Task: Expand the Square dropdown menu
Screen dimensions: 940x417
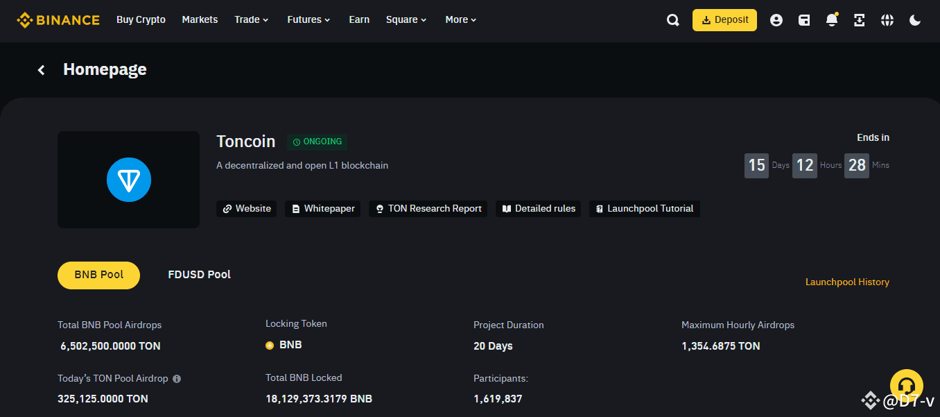Action: pyautogui.click(x=406, y=19)
